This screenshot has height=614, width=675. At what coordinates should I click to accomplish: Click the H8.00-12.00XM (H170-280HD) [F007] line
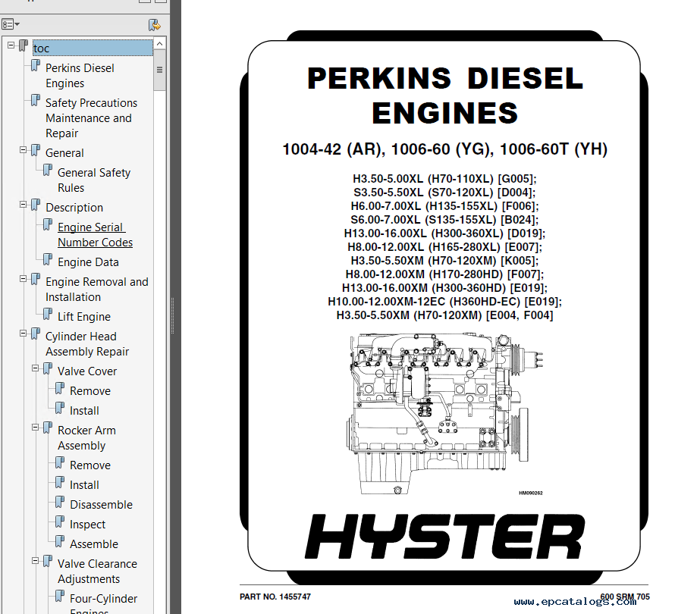444,274
